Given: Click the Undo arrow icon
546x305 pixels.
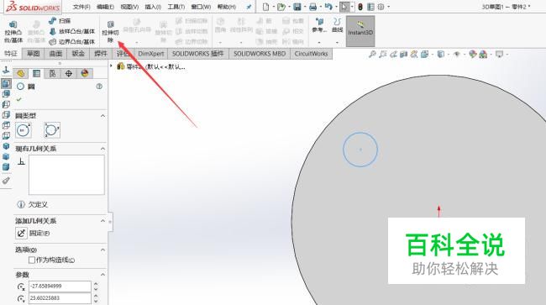Looking at the screenshot, I should tap(328, 7).
